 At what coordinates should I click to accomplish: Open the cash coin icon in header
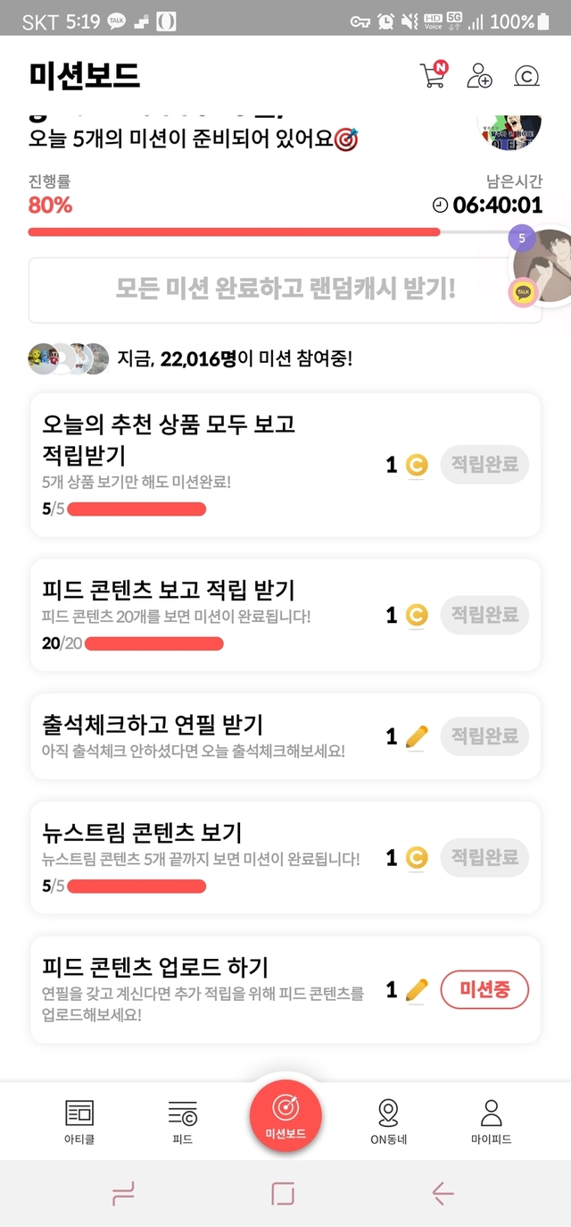(527, 76)
